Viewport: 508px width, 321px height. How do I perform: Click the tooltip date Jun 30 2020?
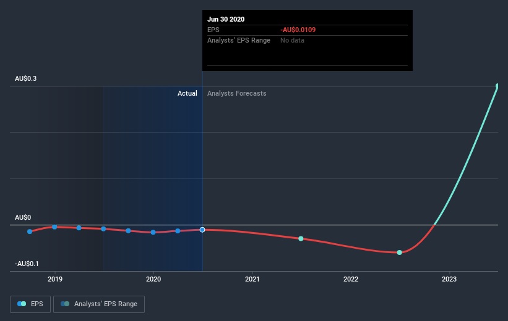pyautogui.click(x=226, y=19)
